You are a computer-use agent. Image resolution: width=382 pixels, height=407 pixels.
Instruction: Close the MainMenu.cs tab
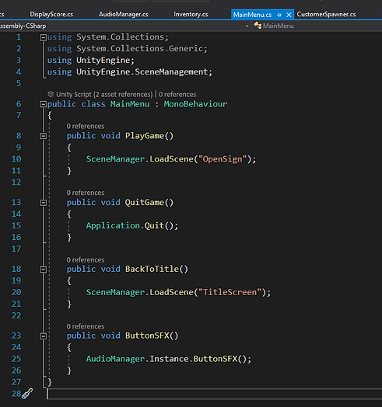point(289,15)
